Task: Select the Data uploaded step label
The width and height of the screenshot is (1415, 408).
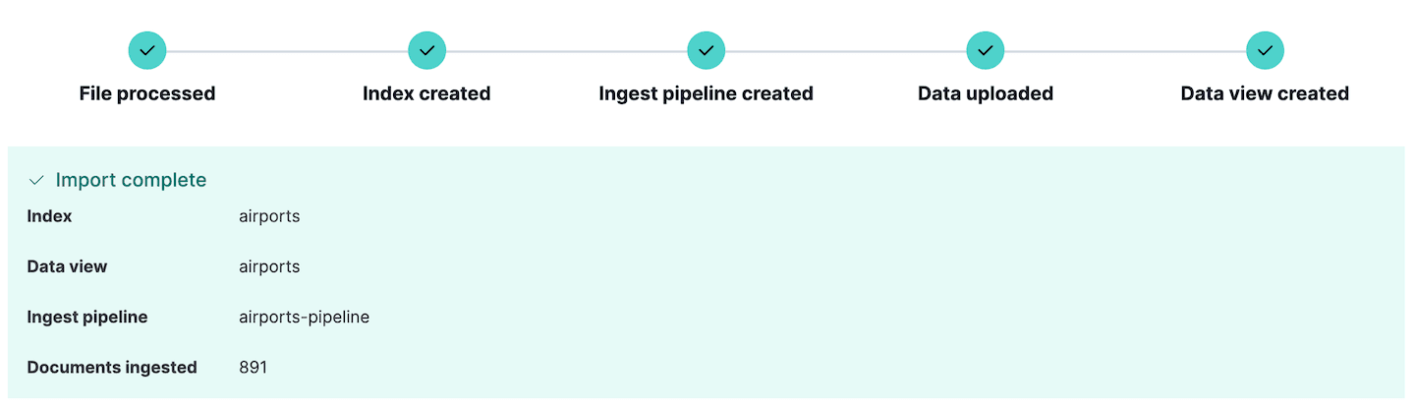Action: coord(986,93)
